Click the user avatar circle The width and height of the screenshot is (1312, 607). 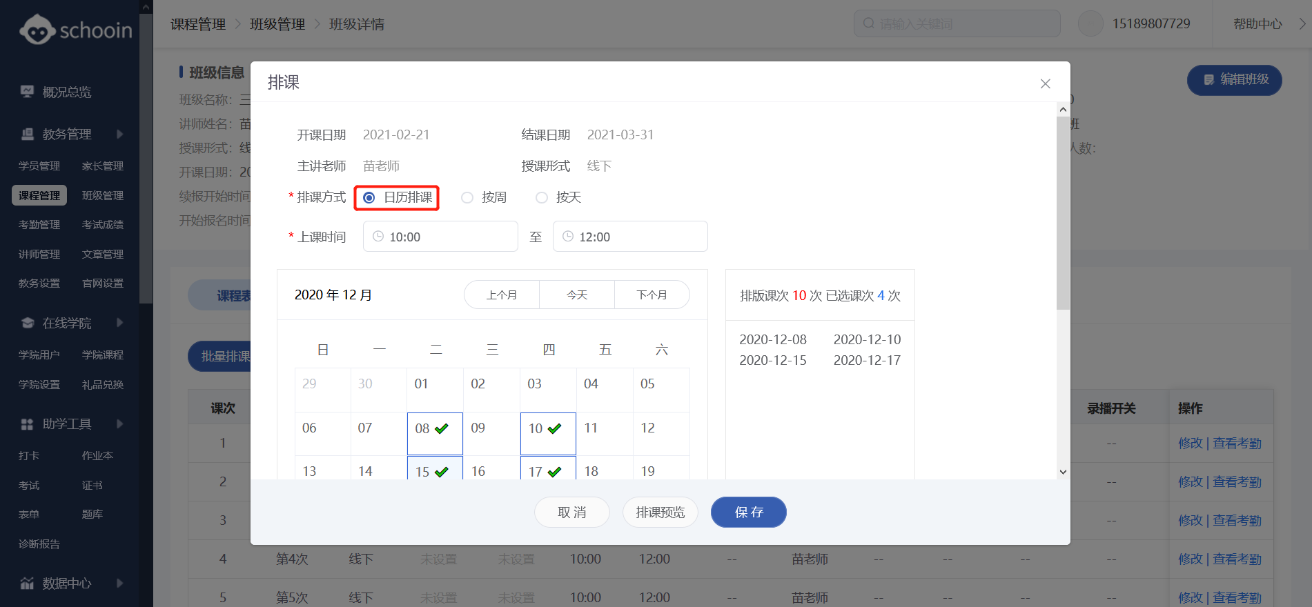(1090, 23)
